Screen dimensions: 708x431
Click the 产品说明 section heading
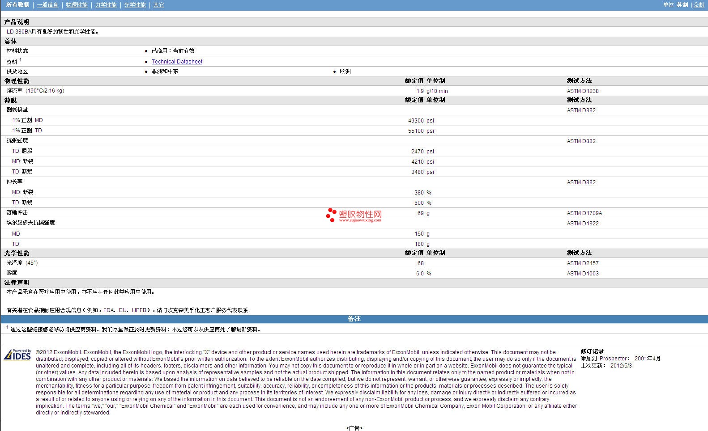tap(17, 22)
